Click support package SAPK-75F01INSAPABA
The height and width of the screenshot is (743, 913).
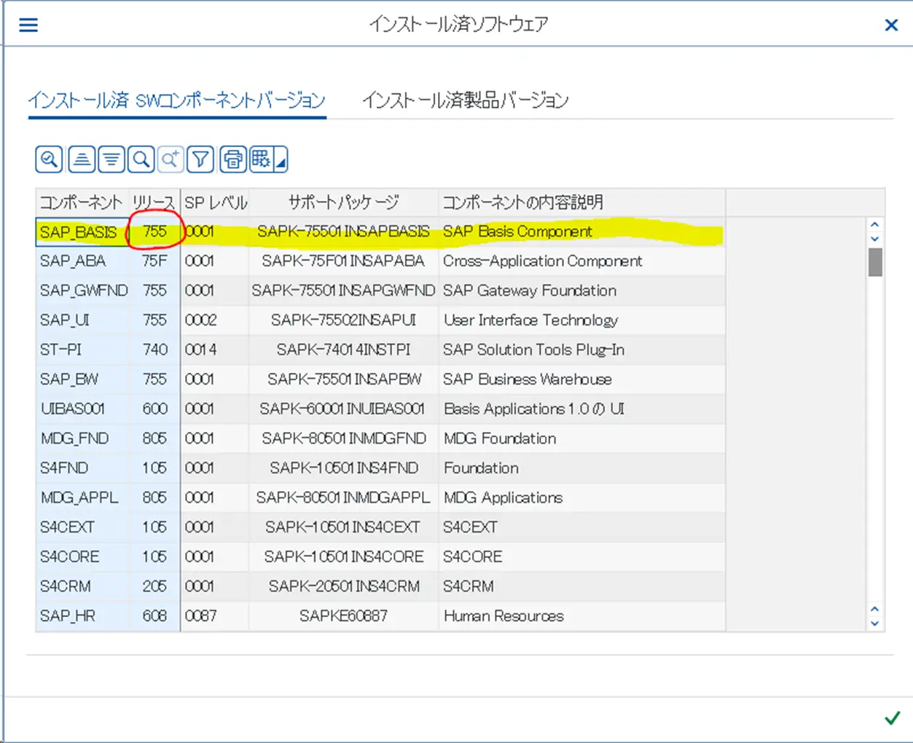pyautogui.click(x=344, y=261)
